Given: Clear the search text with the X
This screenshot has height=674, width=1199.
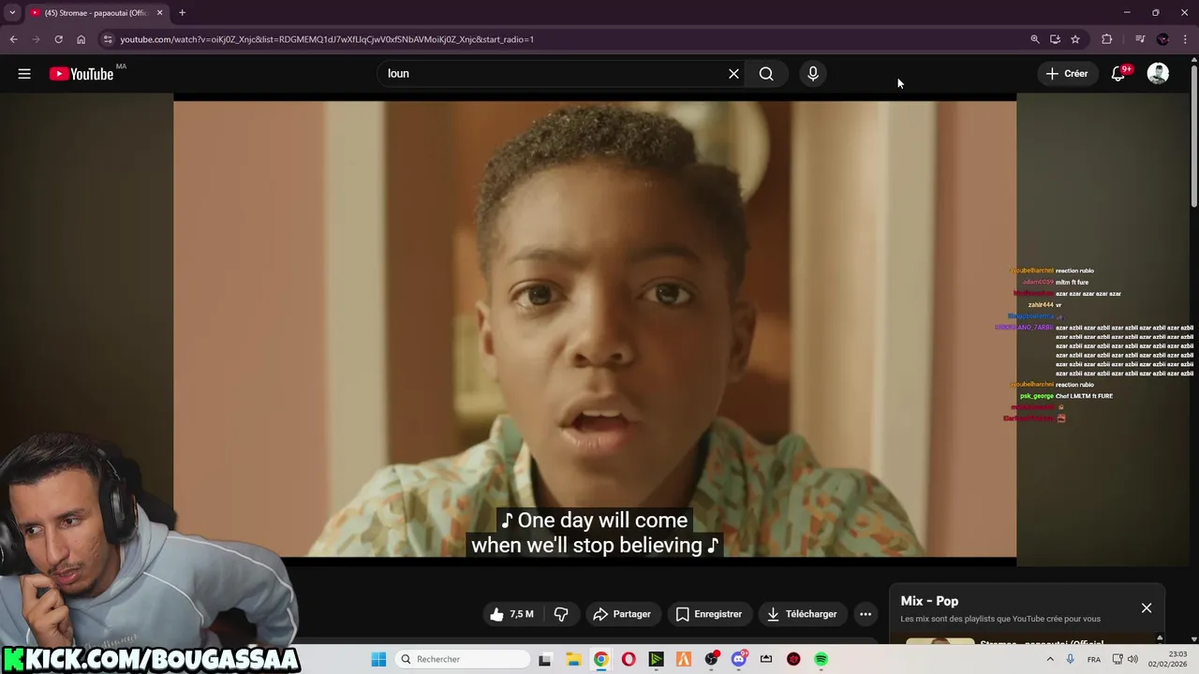Looking at the screenshot, I should tap(734, 74).
